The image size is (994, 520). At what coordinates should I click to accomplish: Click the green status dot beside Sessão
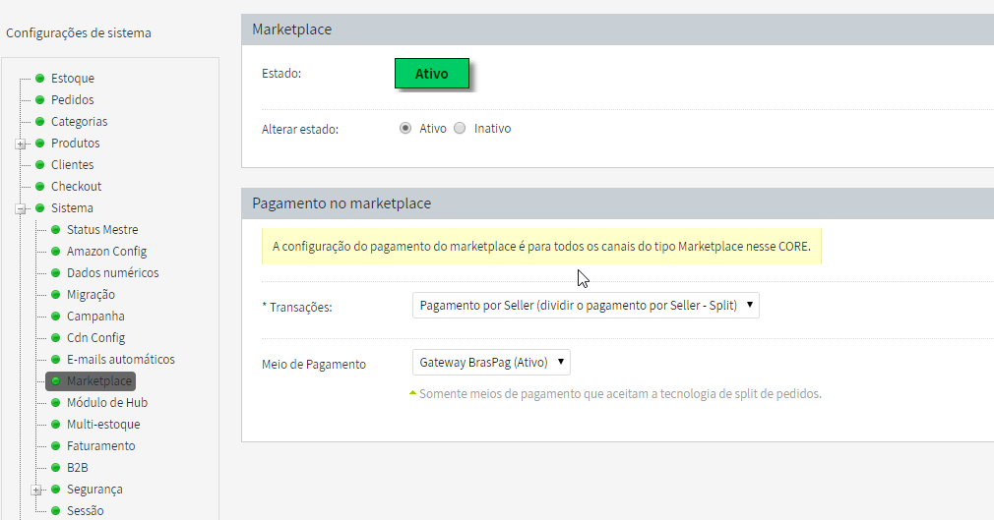point(56,510)
